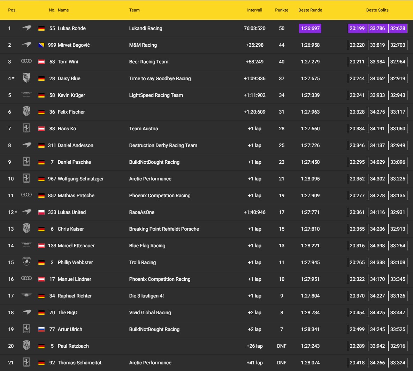The width and height of the screenshot is (413, 371).
Task: Click the Aston Martin logo beside Kevin Krüger
Action: [x=26, y=95]
